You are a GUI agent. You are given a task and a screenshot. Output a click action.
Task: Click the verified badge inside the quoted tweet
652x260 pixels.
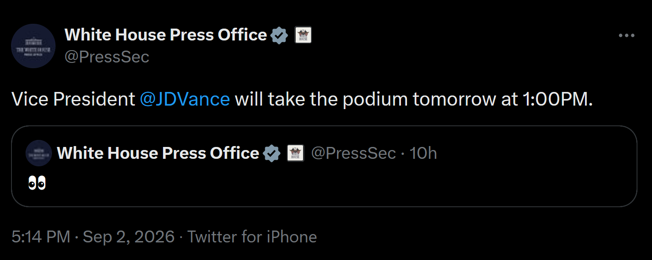point(271,153)
